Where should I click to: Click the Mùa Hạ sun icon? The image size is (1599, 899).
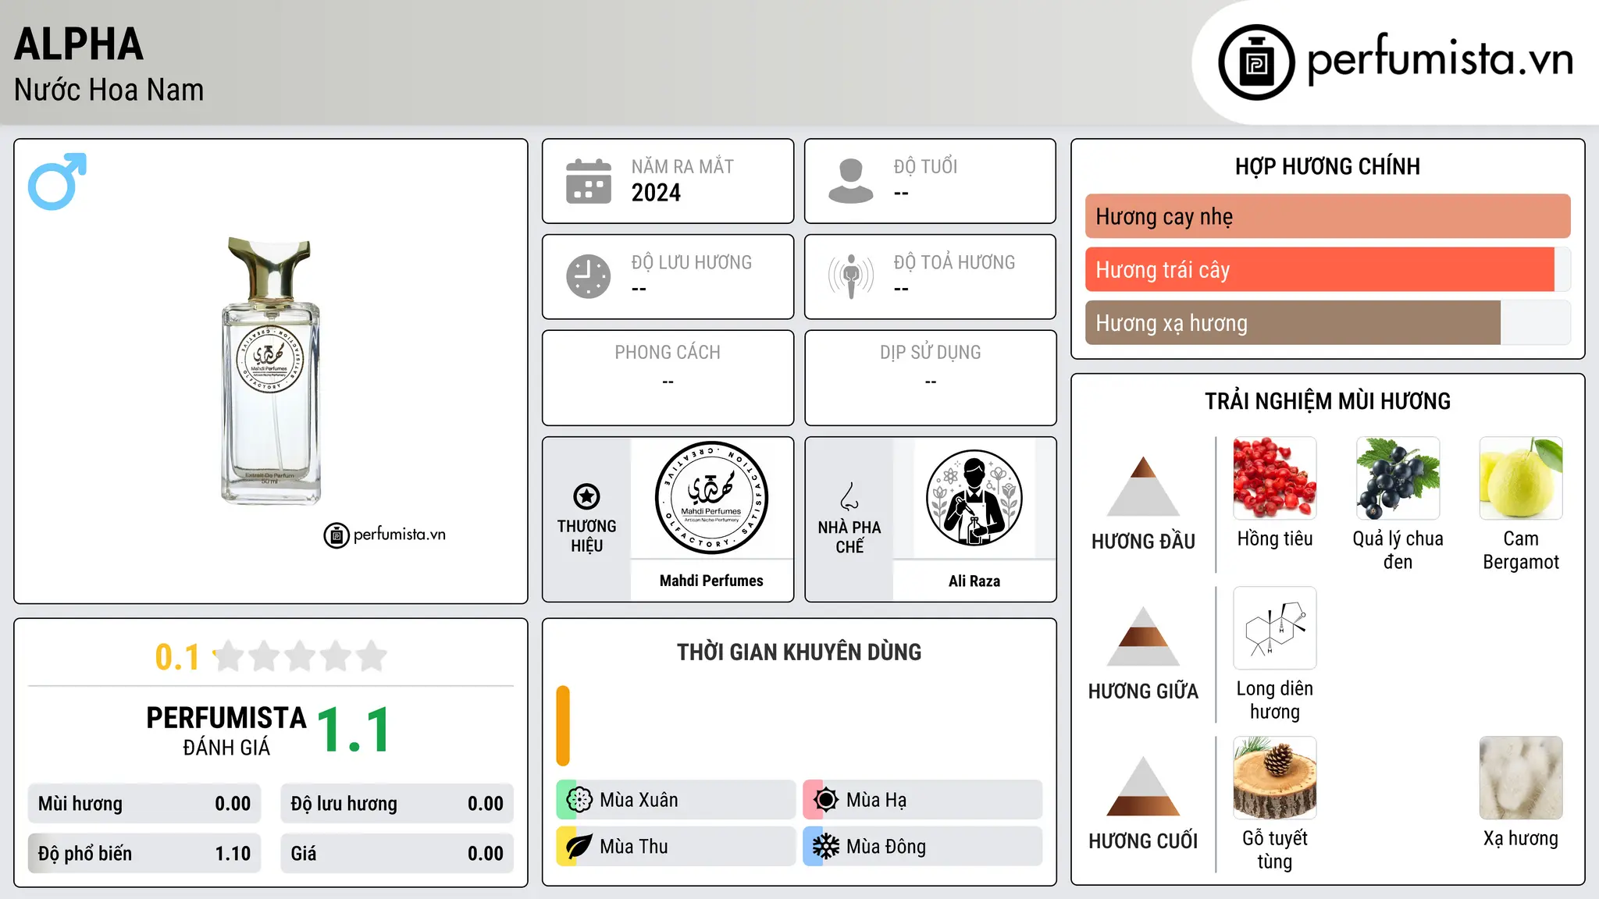pyautogui.click(x=826, y=800)
